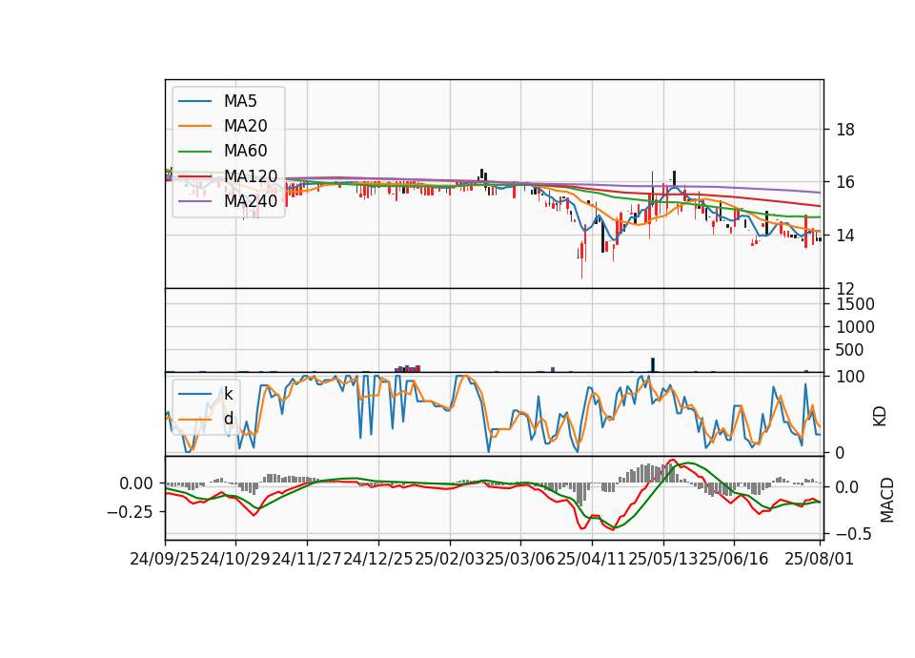Click the 25/04/11 date axis label
Viewport: 915px width, 658px height.
pyautogui.click(x=592, y=559)
